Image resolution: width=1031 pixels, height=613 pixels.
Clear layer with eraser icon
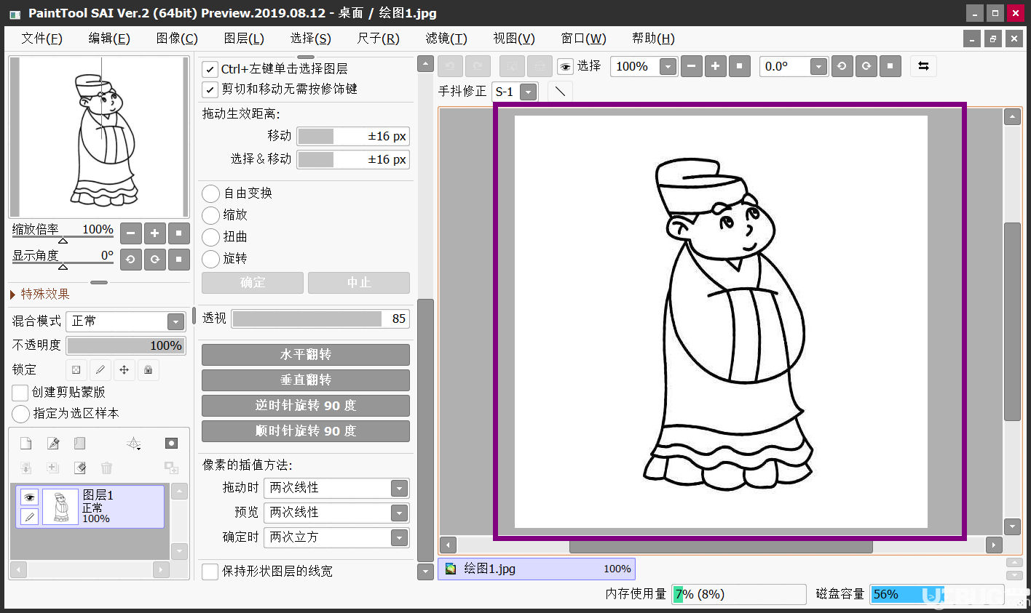point(80,468)
